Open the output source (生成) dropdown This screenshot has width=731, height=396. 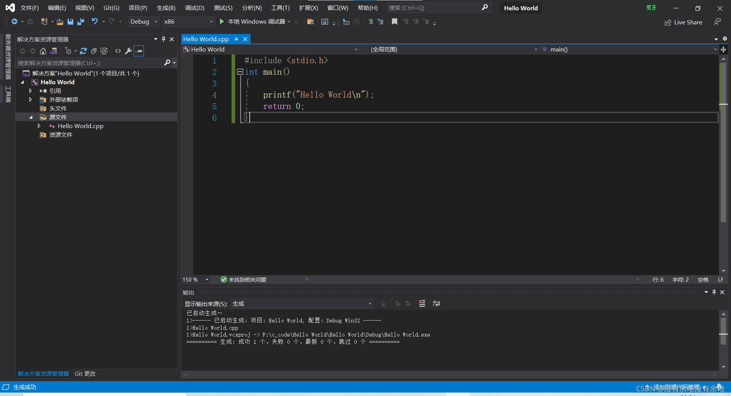[302, 304]
